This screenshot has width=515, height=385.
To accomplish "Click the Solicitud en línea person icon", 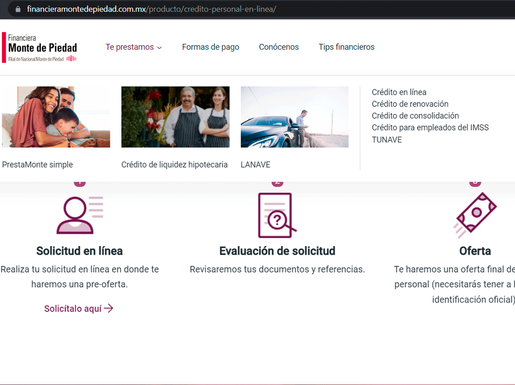I will [80, 215].
